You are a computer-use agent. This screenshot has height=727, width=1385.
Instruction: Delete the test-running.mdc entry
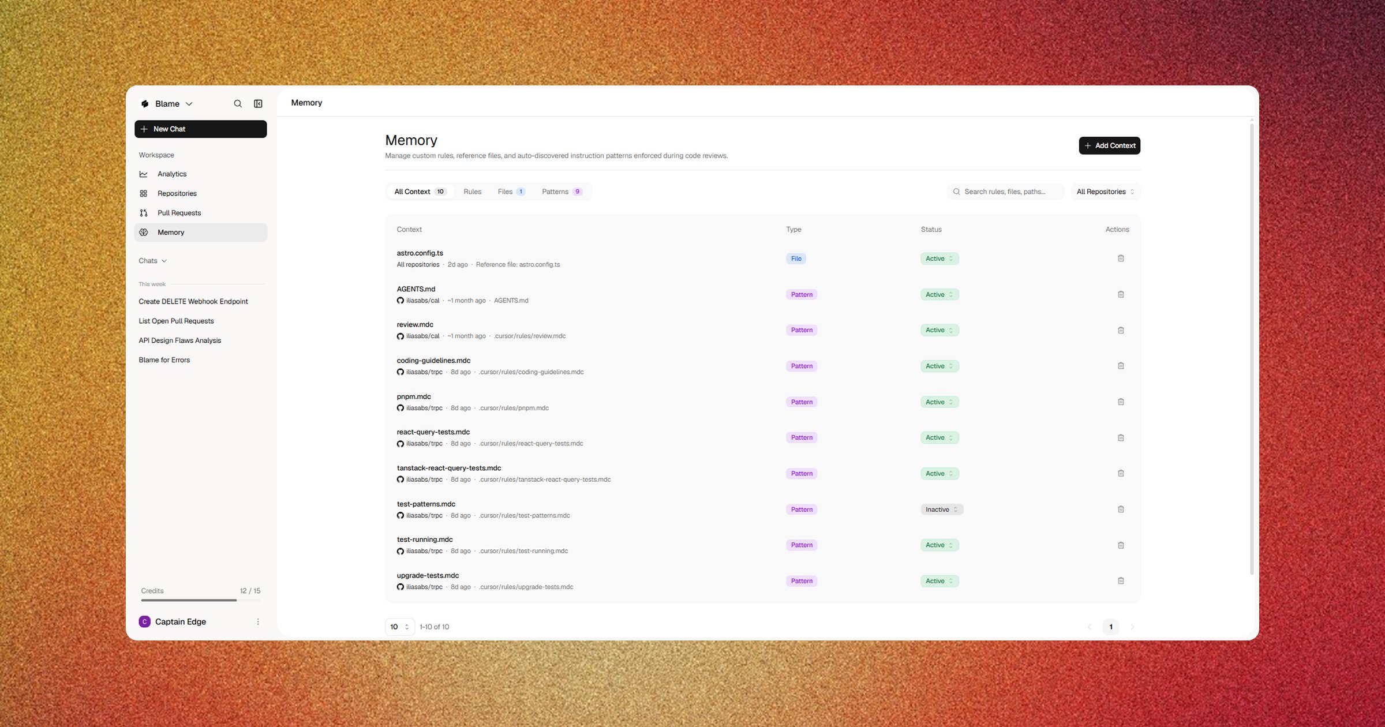pyautogui.click(x=1121, y=545)
